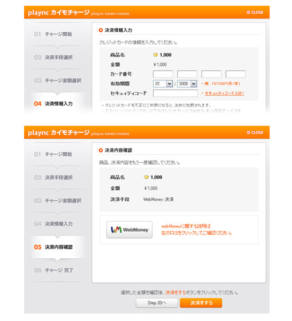Select step 06 チャージ 完了
292x321 pixels.
[x=54, y=270]
